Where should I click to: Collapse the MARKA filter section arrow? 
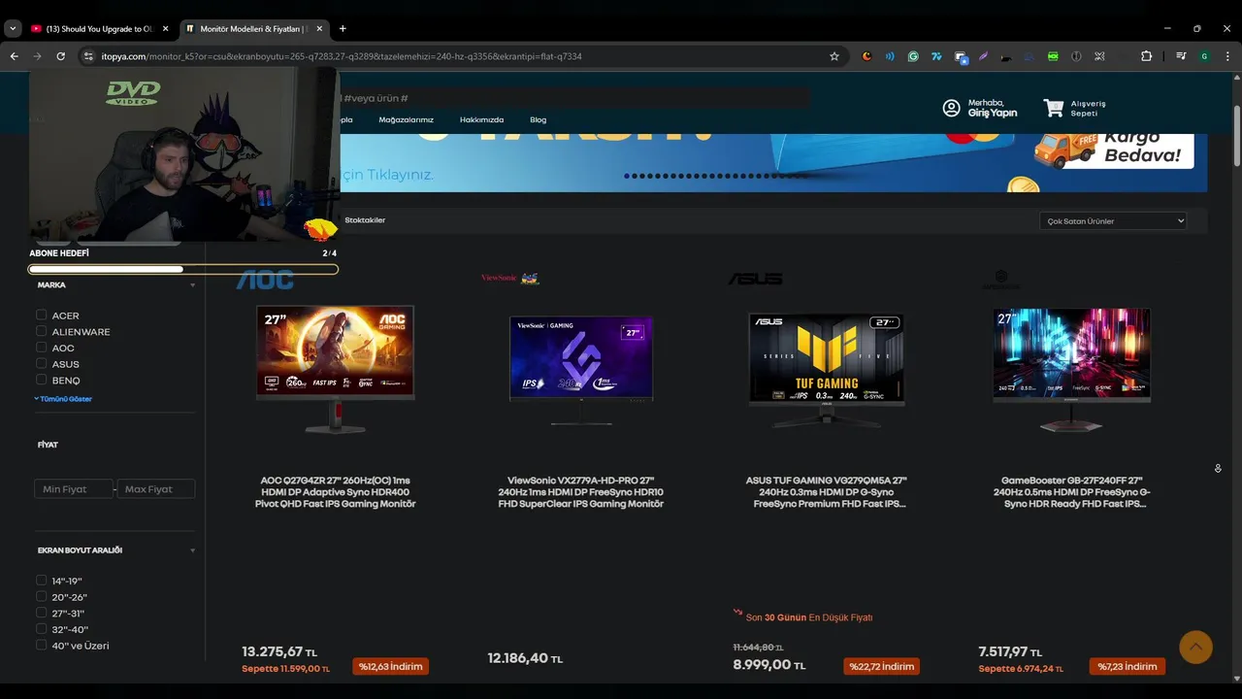click(x=192, y=285)
